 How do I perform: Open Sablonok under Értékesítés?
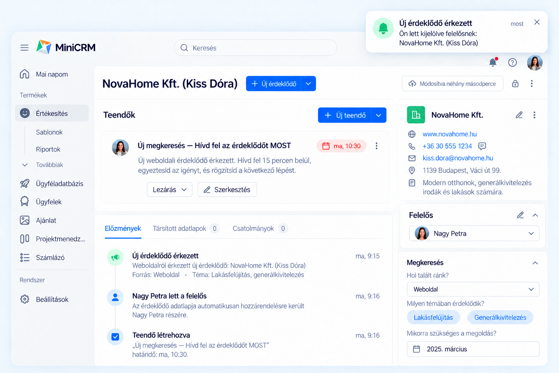click(49, 132)
